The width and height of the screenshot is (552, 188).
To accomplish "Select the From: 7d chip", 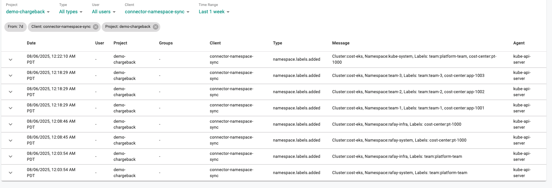I will tap(16, 27).
